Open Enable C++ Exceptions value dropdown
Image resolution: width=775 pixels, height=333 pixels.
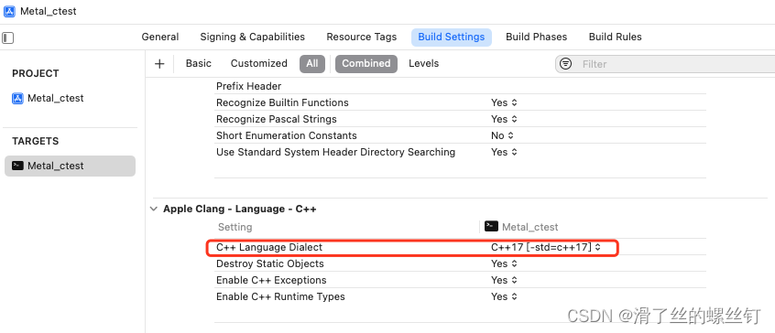(x=504, y=280)
